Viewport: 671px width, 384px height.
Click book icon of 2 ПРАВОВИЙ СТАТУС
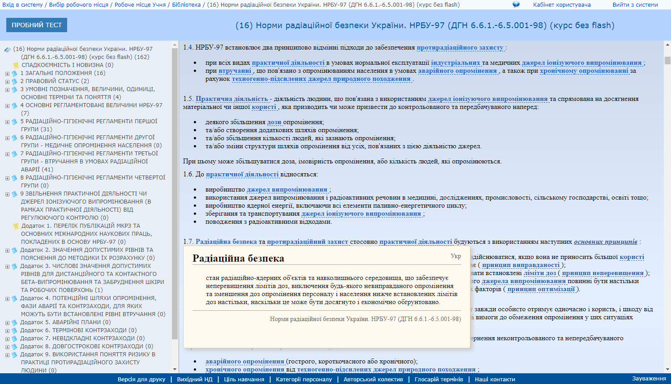pos(14,81)
